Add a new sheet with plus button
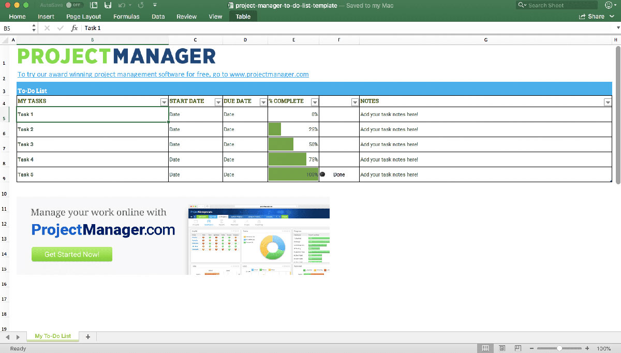621x353 pixels. click(x=88, y=336)
